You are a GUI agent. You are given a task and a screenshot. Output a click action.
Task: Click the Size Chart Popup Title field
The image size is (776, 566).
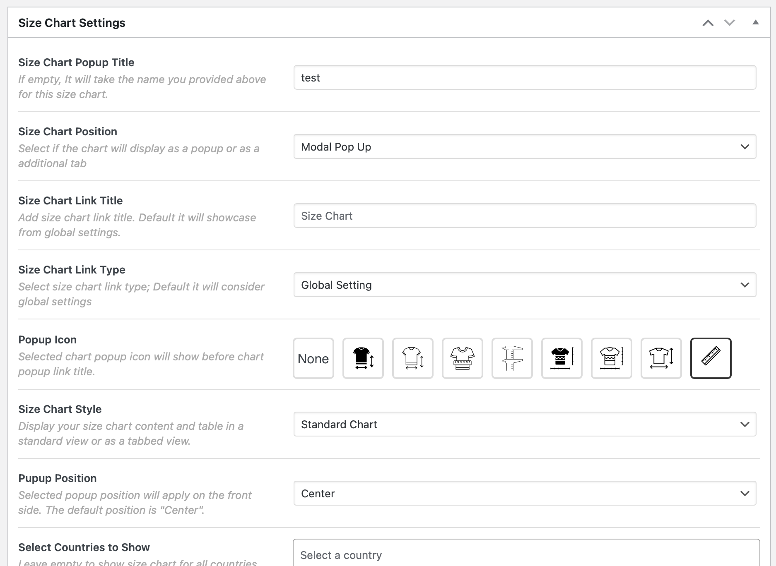(525, 77)
